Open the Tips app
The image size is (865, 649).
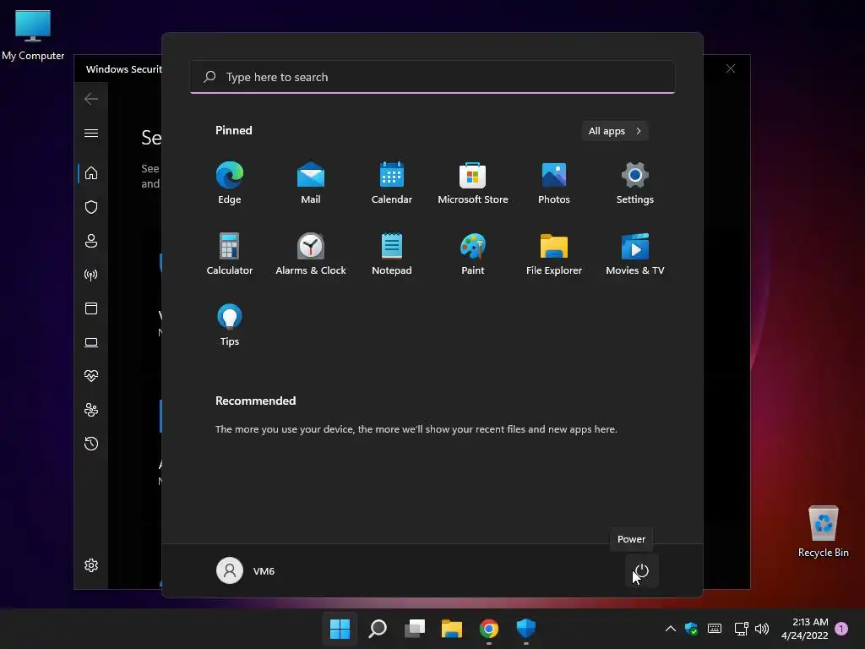(230, 325)
